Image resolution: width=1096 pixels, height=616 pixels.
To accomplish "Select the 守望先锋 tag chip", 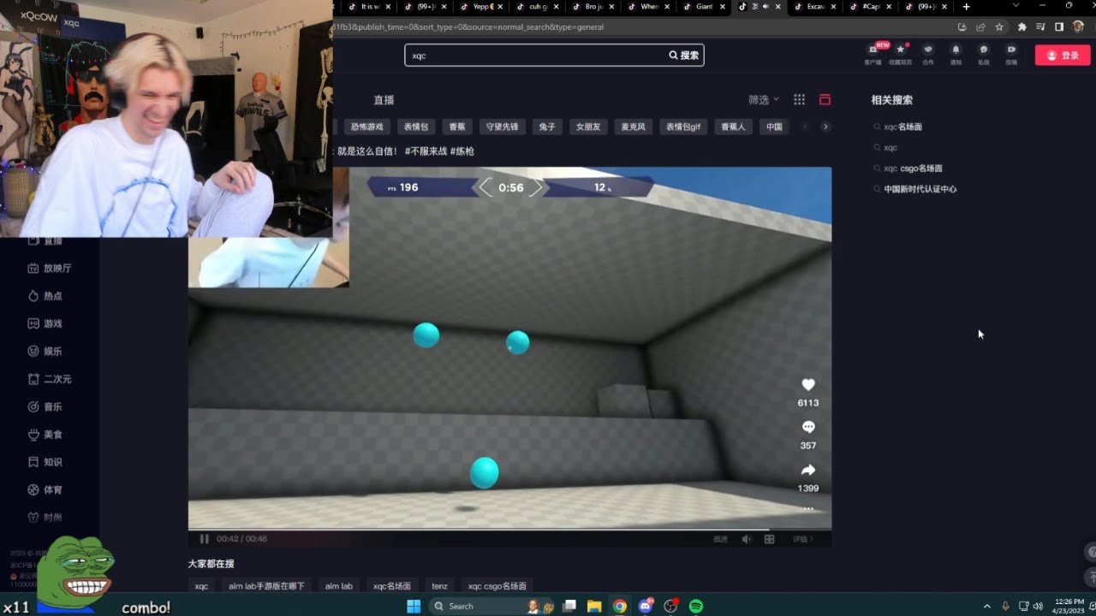I will 502,127.
